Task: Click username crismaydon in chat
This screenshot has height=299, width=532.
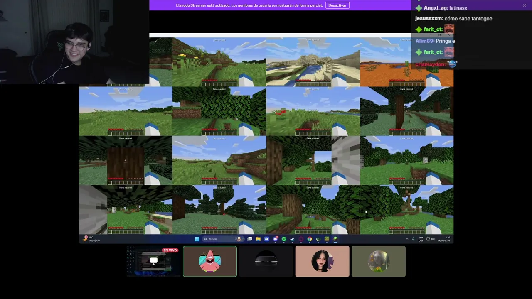Action: pos(431,64)
